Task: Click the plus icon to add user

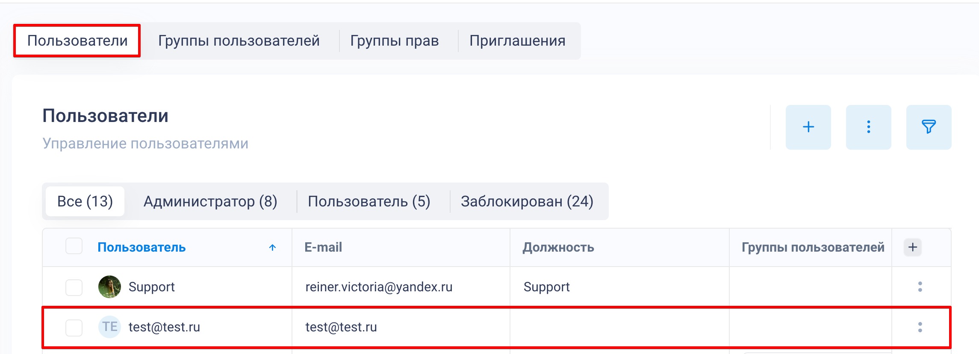Action: [808, 127]
